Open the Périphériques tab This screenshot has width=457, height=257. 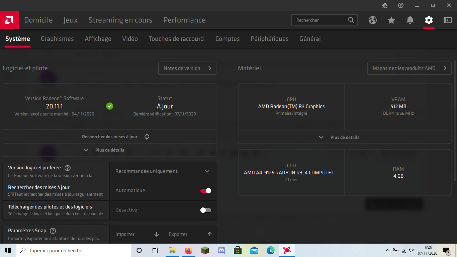click(x=270, y=39)
